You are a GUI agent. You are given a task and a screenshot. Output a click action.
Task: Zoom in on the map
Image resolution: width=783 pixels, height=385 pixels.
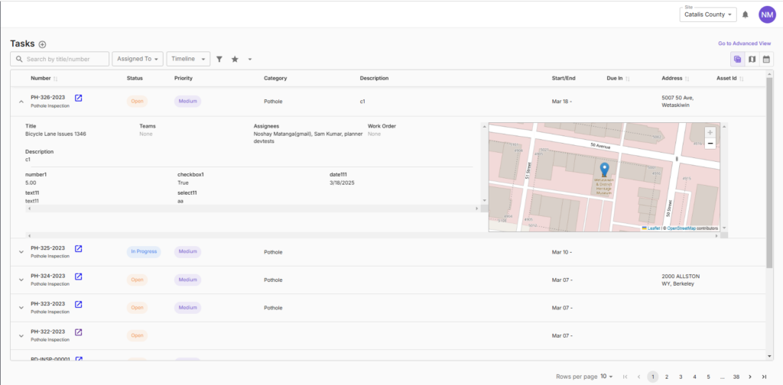pyautogui.click(x=710, y=132)
